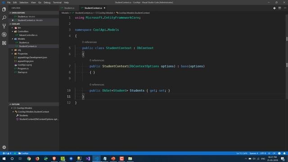
Task: Open the Edit menu
Action: point(15,3)
